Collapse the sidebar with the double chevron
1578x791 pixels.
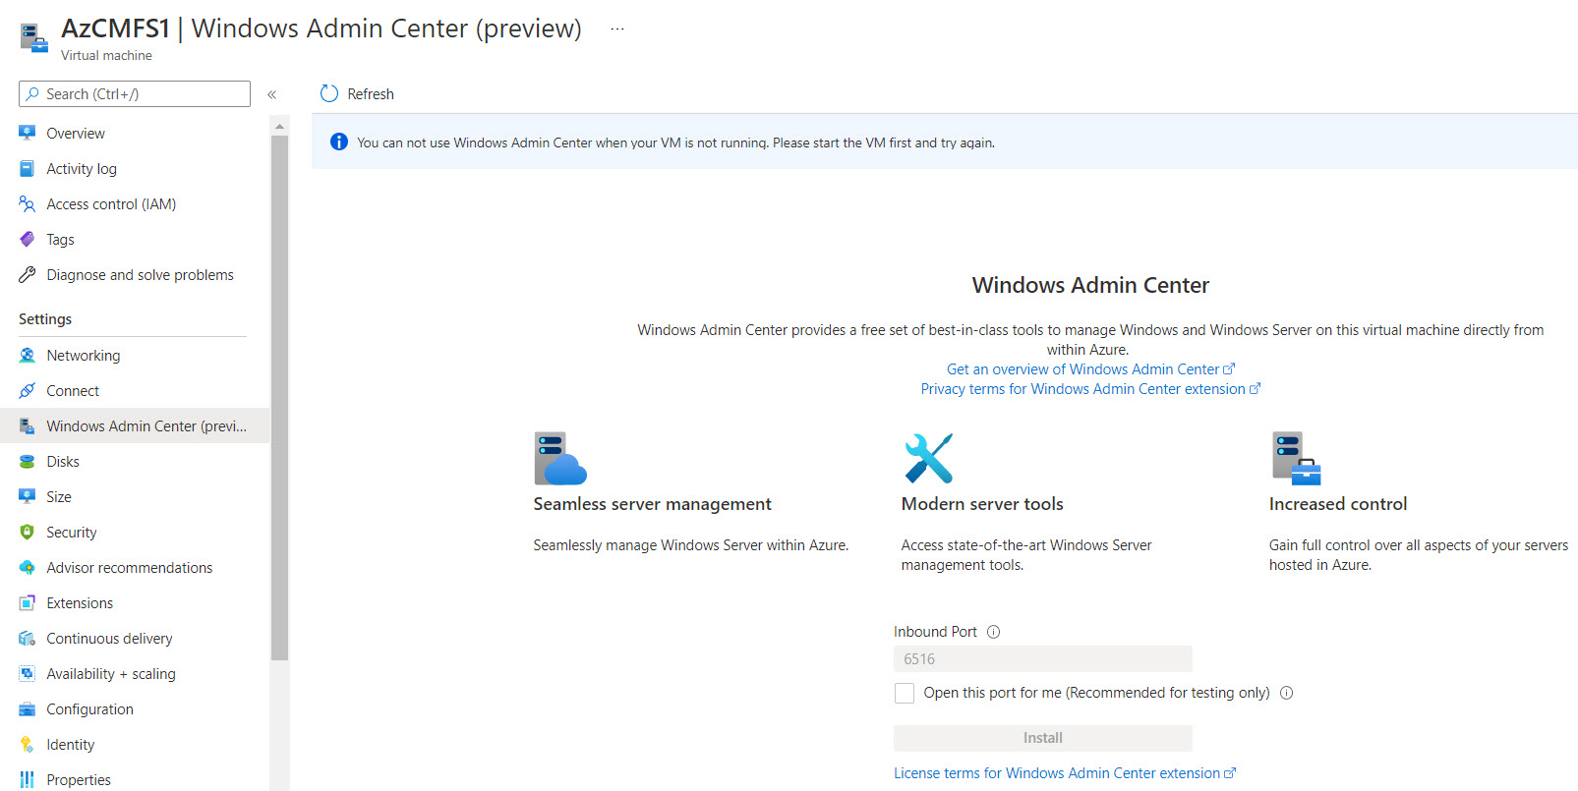pyautogui.click(x=272, y=94)
